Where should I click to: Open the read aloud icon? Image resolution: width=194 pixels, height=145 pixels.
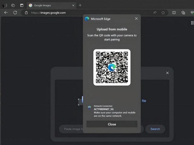(155, 13)
